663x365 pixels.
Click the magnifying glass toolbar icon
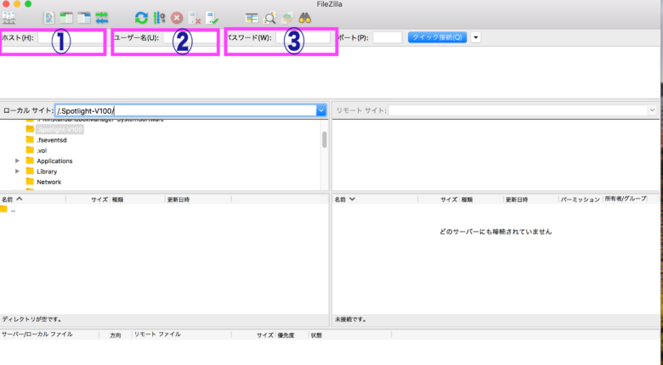tap(269, 18)
